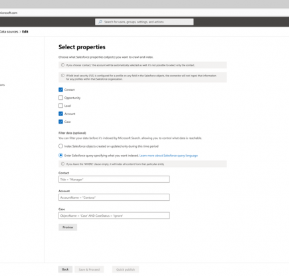Enable the Opportunity checkbox
289x276 pixels.
point(60,98)
